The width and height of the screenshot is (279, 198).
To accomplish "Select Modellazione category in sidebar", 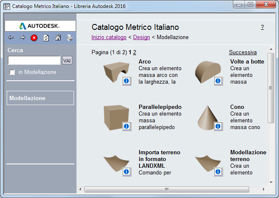I will [40, 98].
